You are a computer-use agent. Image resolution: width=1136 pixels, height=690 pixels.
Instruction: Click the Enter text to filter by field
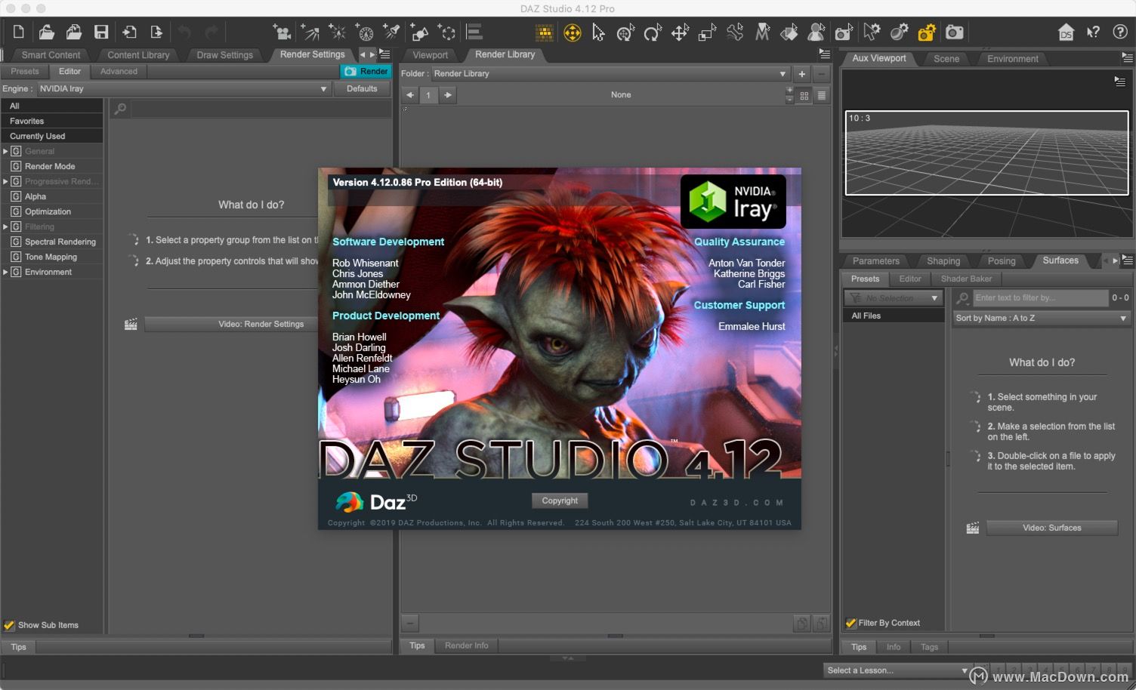point(1040,298)
